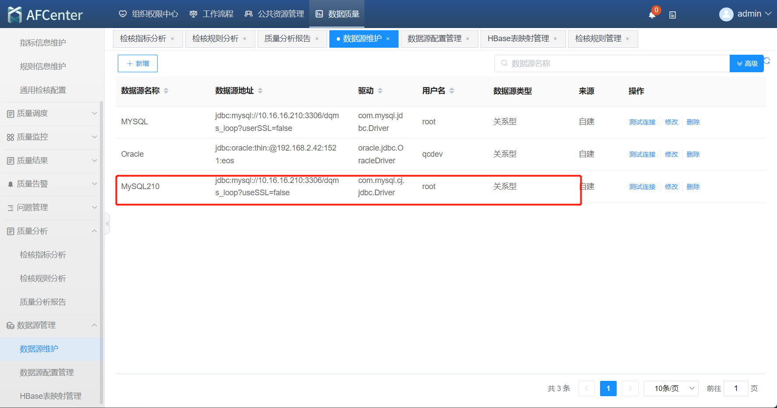Switch to the 数据源配置管理 tab
The height and width of the screenshot is (408, 777).
click(434, 39)
